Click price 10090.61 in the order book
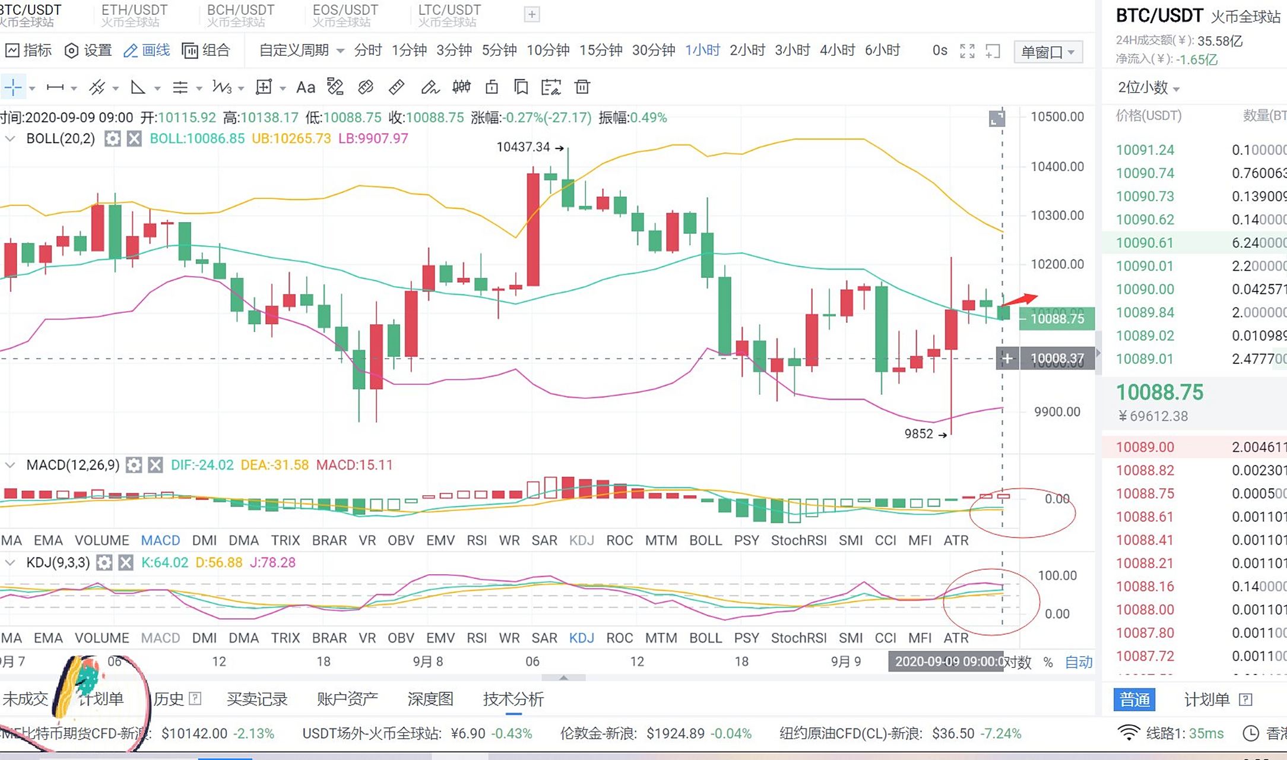This screenshot has width=1287, height=760. point(1145,242)
